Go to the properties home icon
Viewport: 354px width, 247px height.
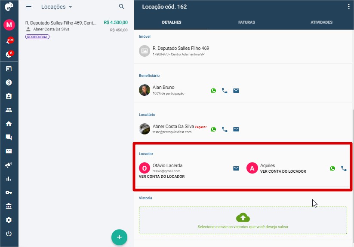(x=9, y=124)
